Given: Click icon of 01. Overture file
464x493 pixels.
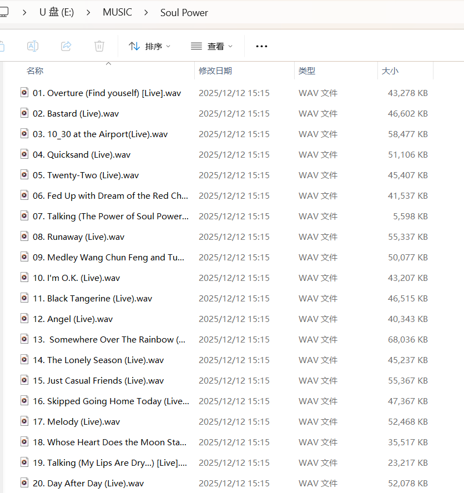Looking at the screenshot, I should click(x=24, y=92).
